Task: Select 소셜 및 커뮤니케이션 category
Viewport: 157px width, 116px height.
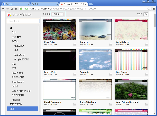Action: [x=21, y=91]
